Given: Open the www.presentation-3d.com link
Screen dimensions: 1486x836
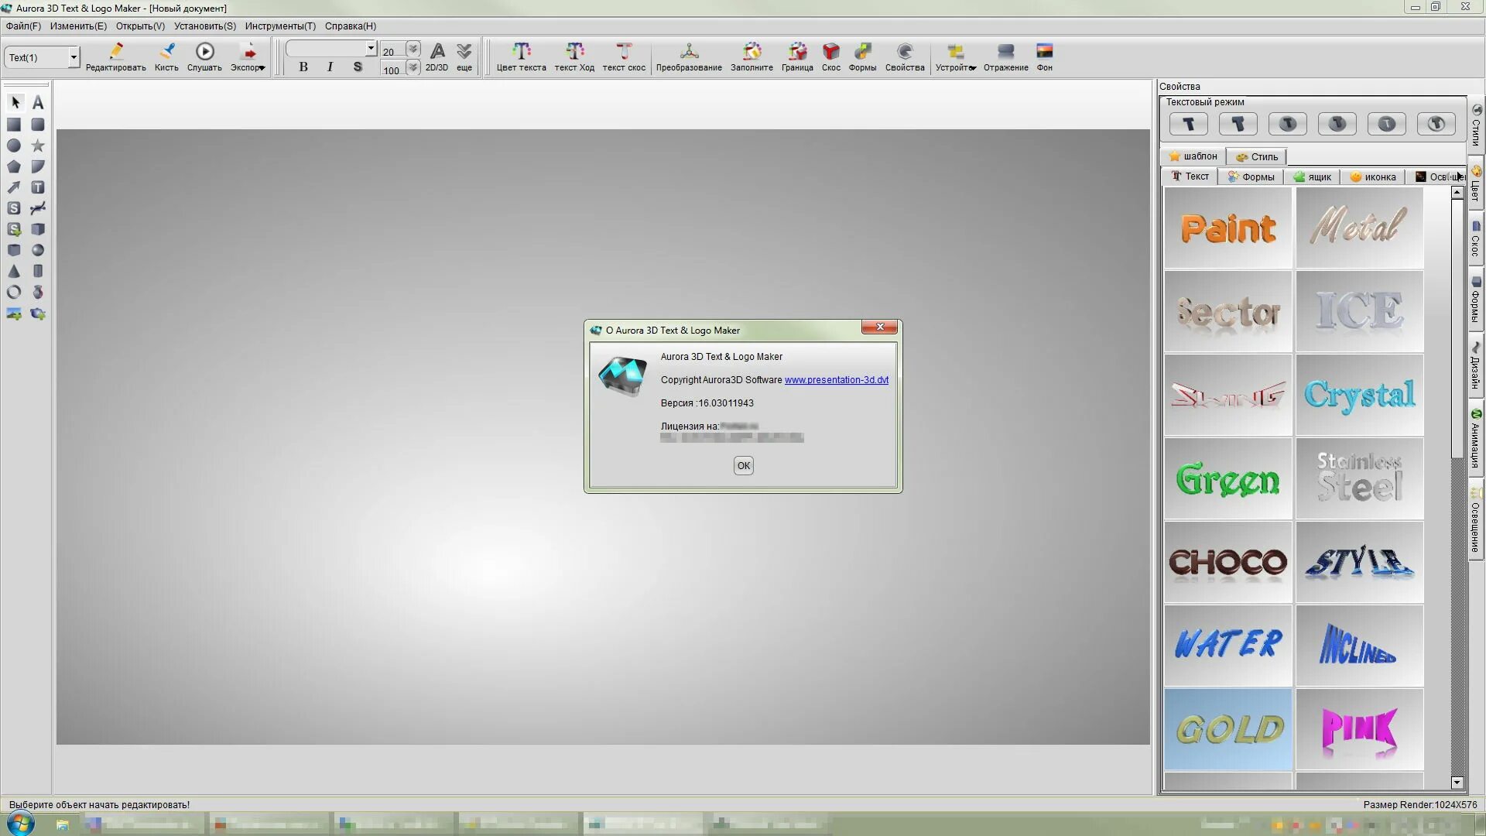Looking at the screenshot, I should [836, 380].
